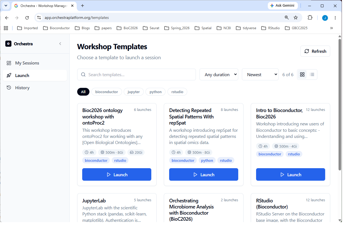Bookmark this page with star icon
Image resolution: width=343 pixels, height=226 pixels.
tap(296, 18)
